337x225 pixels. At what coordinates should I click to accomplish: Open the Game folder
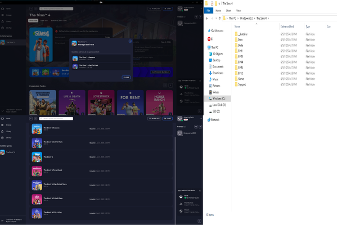[x=241, y=79]
